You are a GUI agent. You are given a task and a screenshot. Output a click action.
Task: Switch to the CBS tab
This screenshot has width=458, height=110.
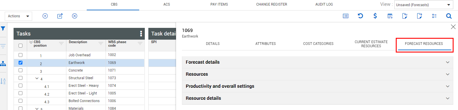114,4
